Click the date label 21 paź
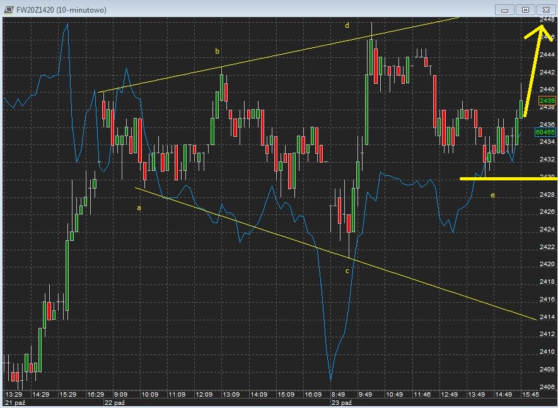 pos(15,403)
